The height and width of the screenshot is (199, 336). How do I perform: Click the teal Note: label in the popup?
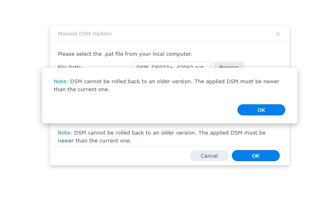(61, 82)
